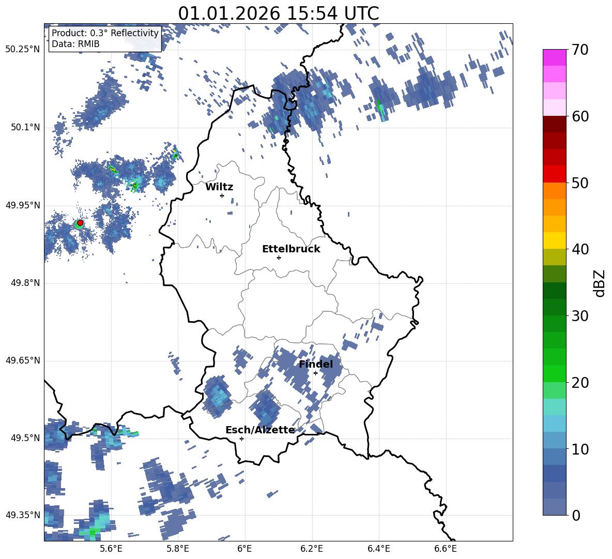Pick the orange colorbar segment below 50
Viewport: 612px width, 559px height.
(x=554, y=191)
